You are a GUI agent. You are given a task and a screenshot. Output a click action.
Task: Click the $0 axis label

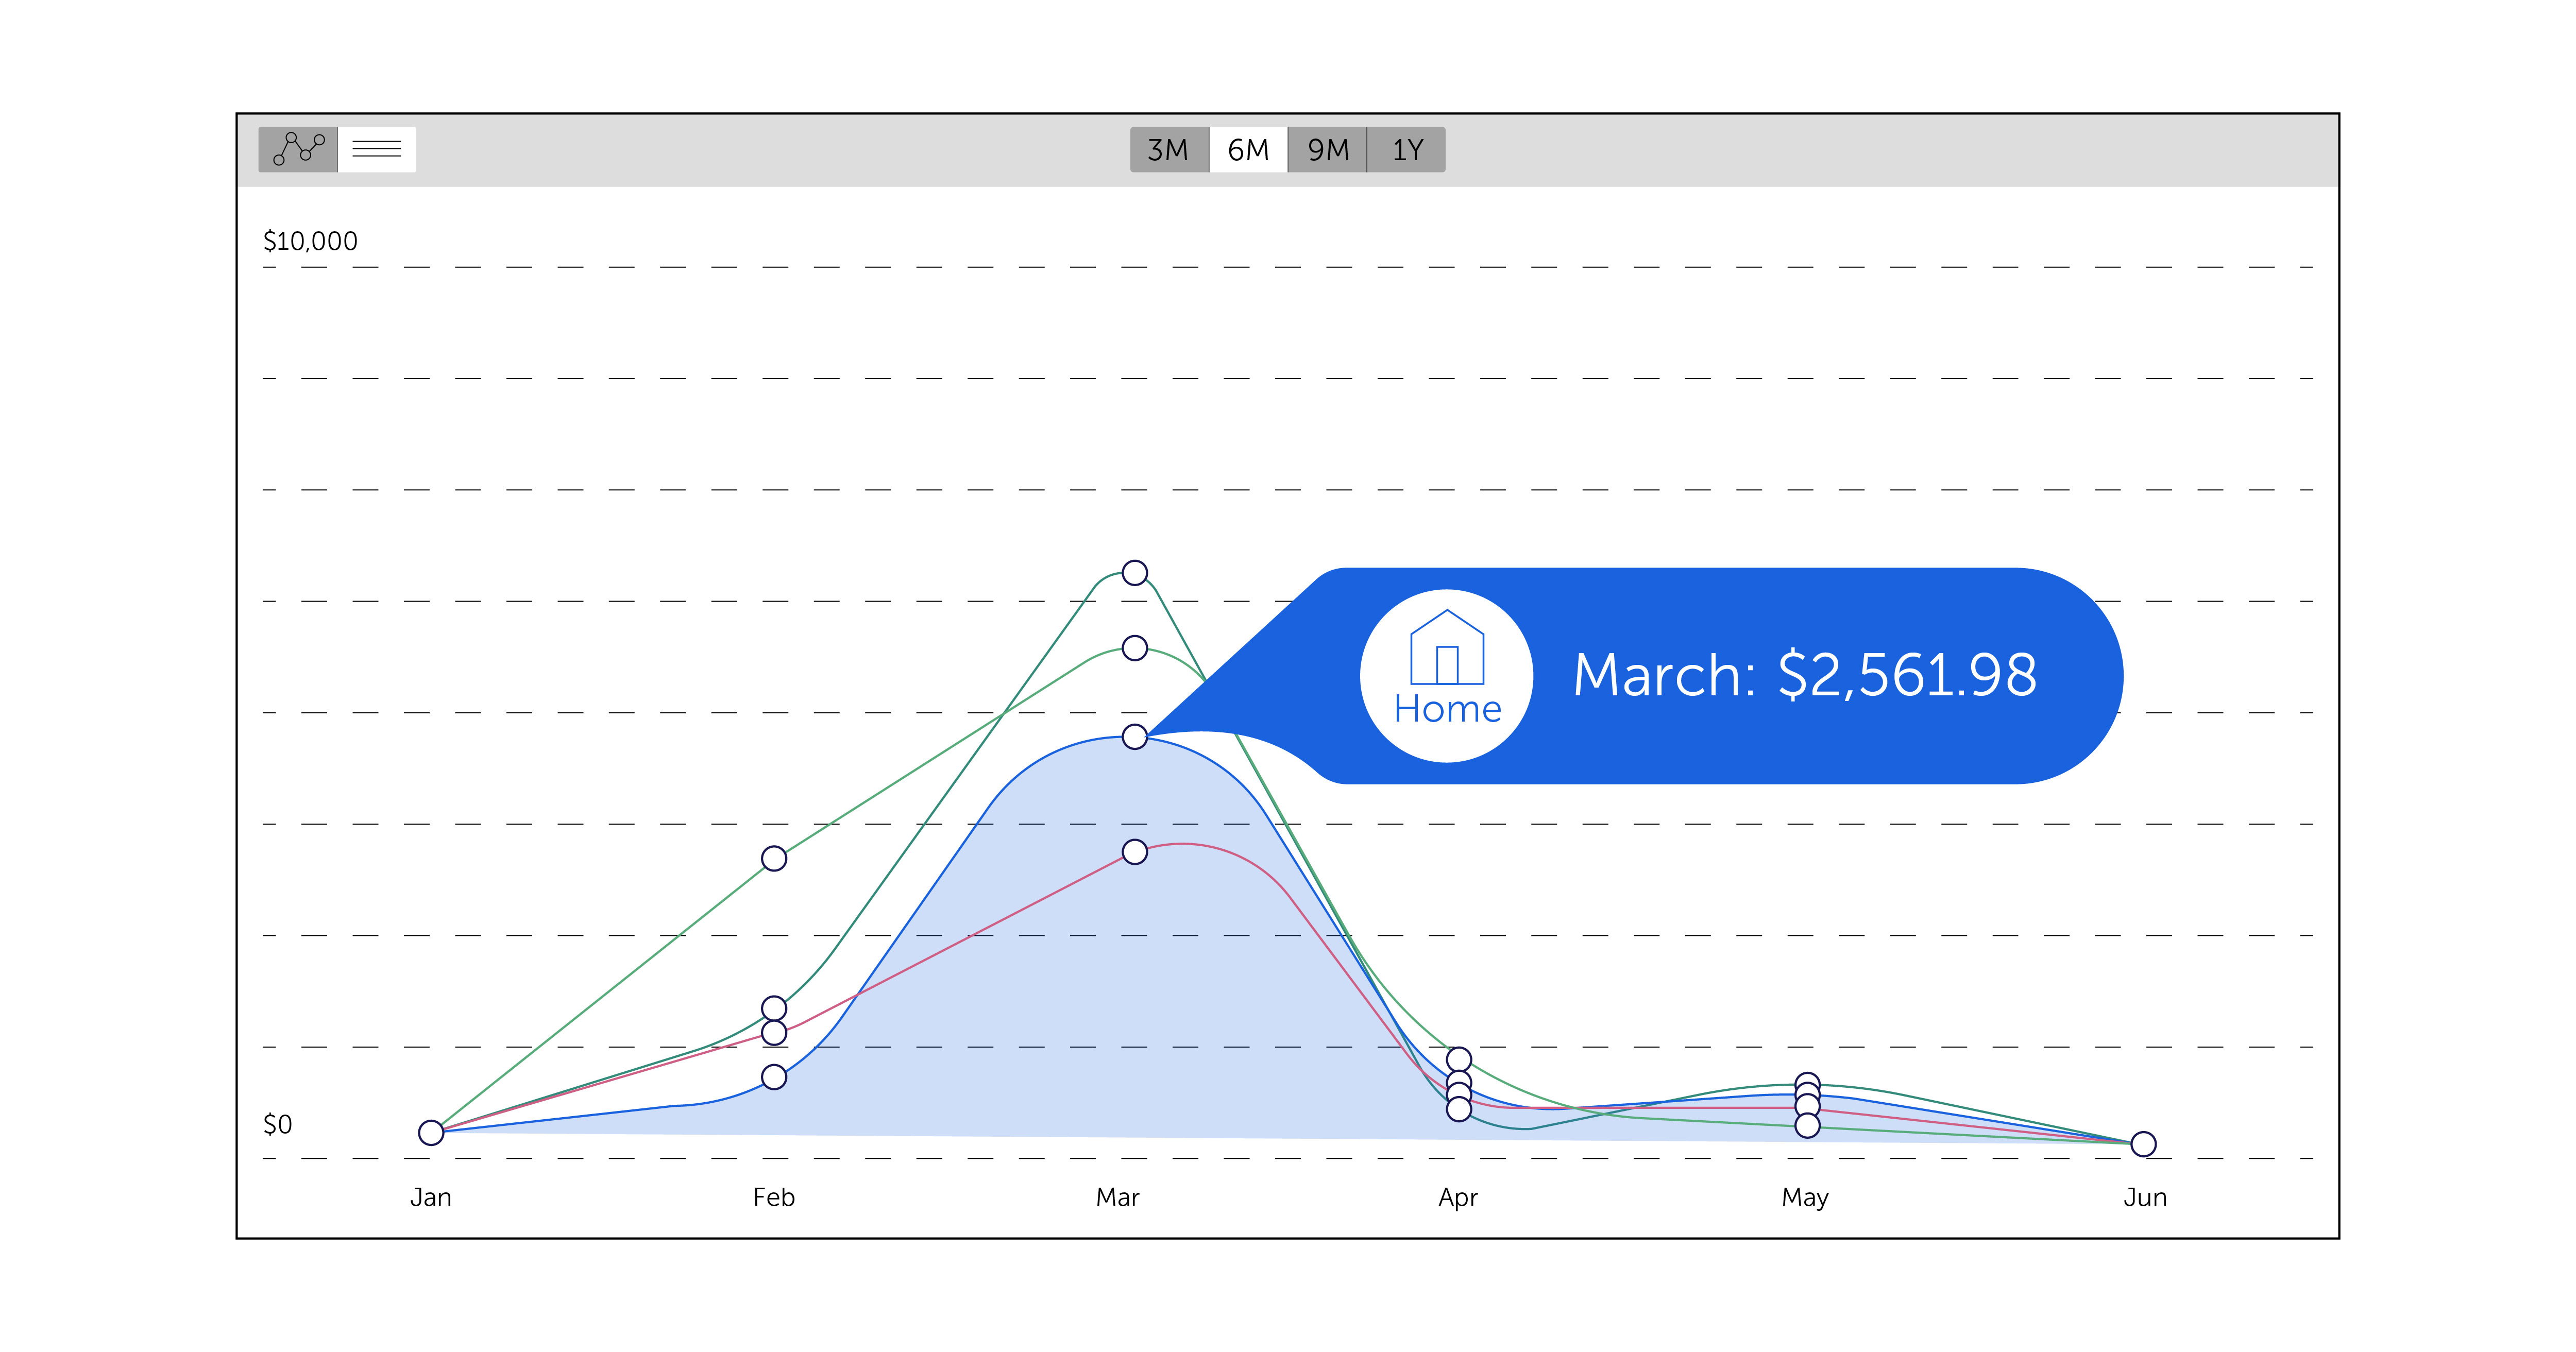click(x=277, y=1124)
